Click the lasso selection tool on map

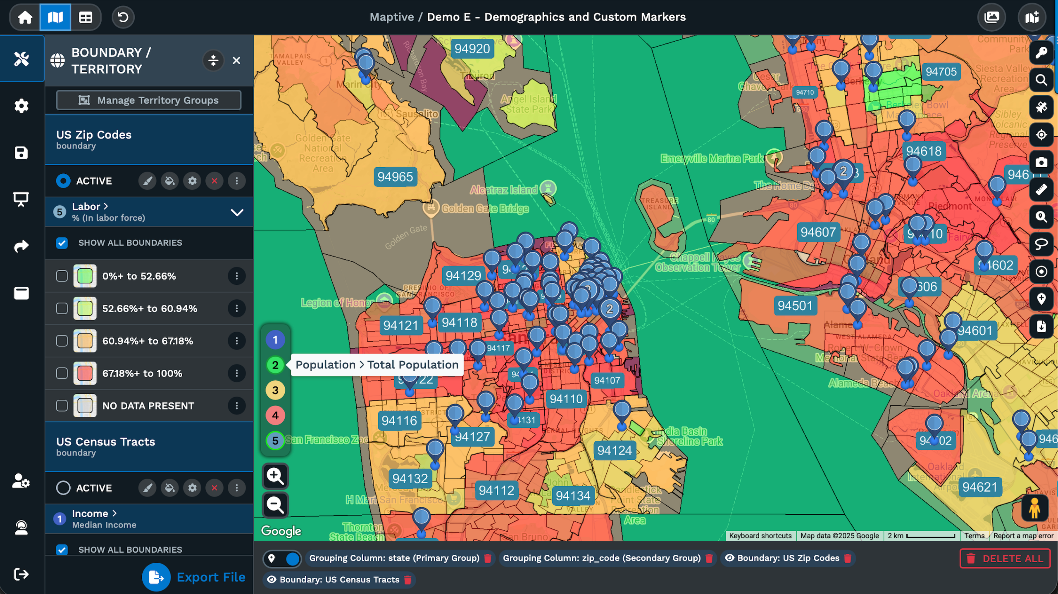[x=1041, y=244]
